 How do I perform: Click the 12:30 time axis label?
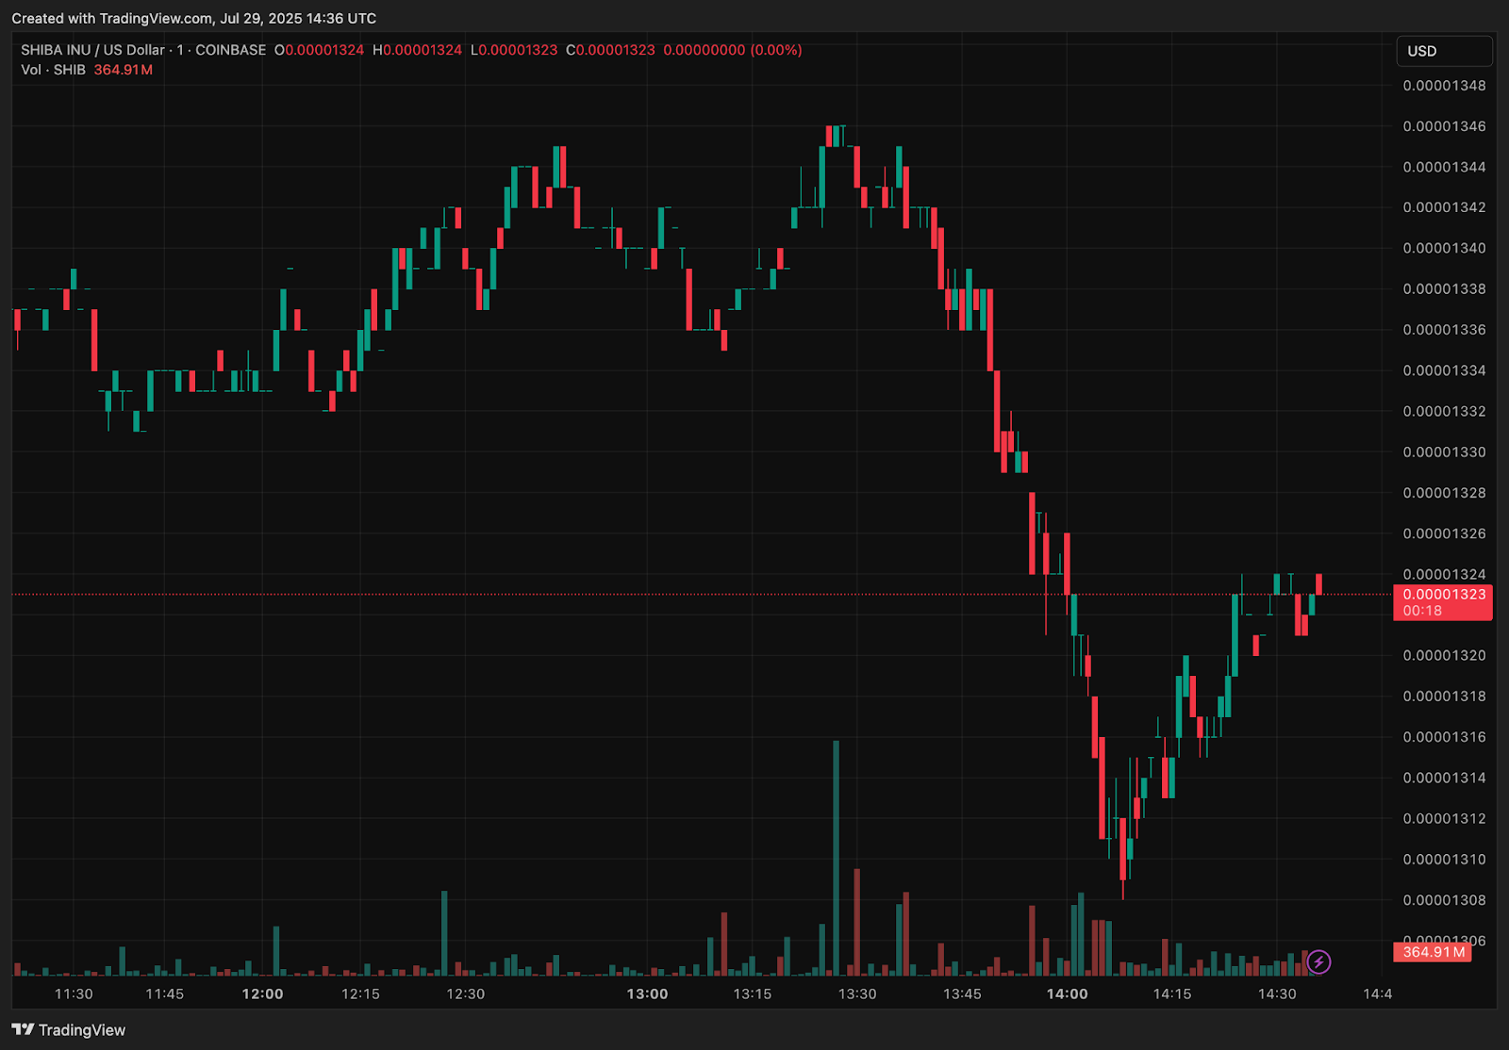point(465,993)
